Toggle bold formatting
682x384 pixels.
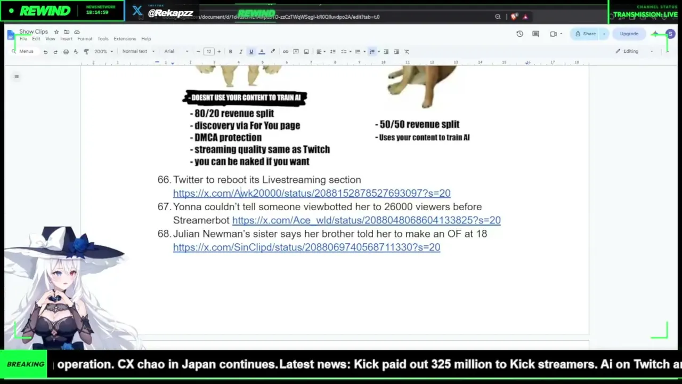click(x=230, y=52)
